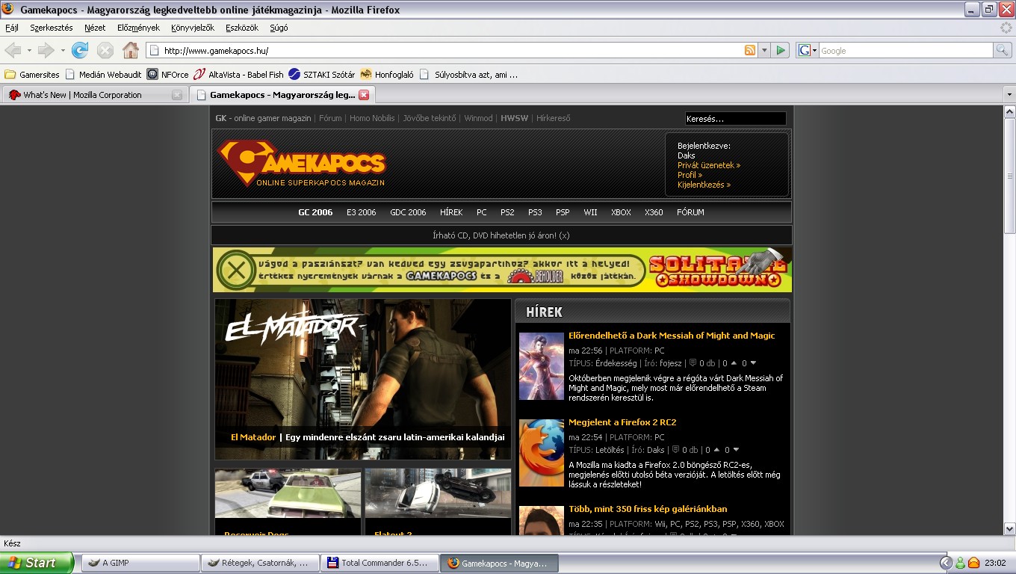Click the orange RSS feed icon in address bar
This screenshot has height=574, width=1016.
click(x=749, y=50)
